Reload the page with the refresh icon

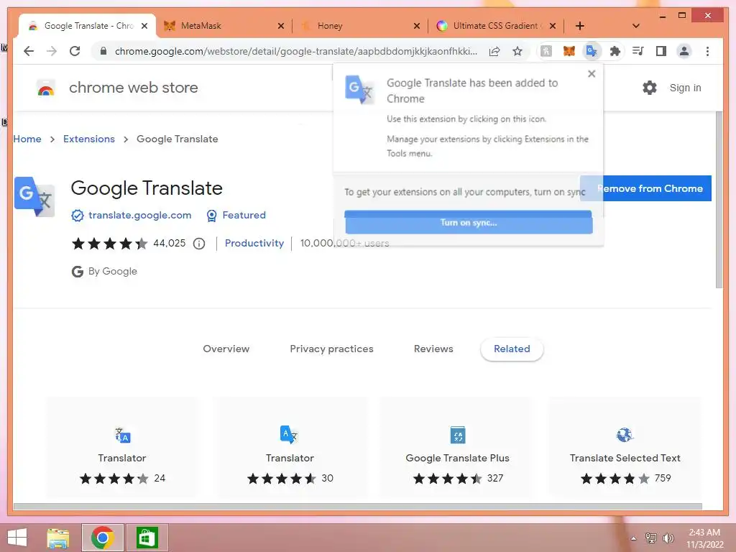pyautogui.click(x=75, y=51)
